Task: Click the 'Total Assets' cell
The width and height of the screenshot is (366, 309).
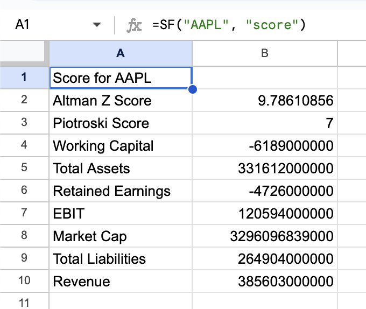Action: pos(121,168)
